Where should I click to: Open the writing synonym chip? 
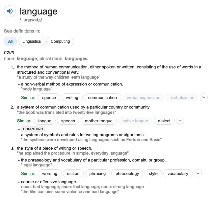[x=72, y=98]
